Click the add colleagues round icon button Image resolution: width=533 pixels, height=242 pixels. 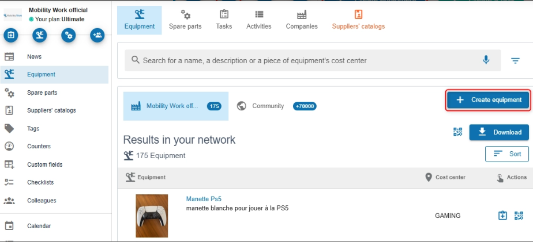97,36
